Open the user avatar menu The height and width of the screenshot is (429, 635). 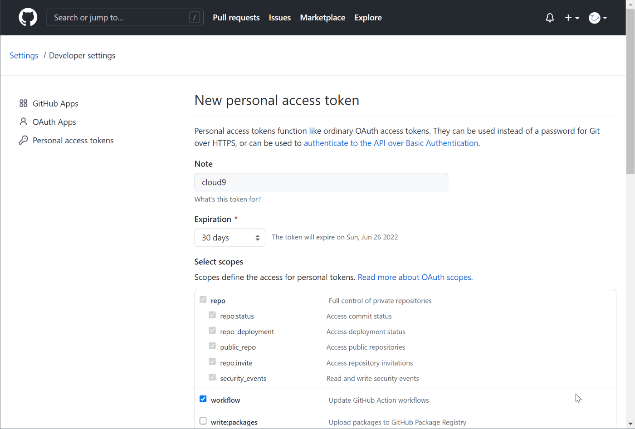(x=598, y=18)
